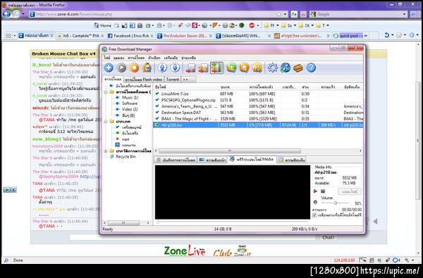Select Video (2) category in FDM tree

[x=130, y=109]
